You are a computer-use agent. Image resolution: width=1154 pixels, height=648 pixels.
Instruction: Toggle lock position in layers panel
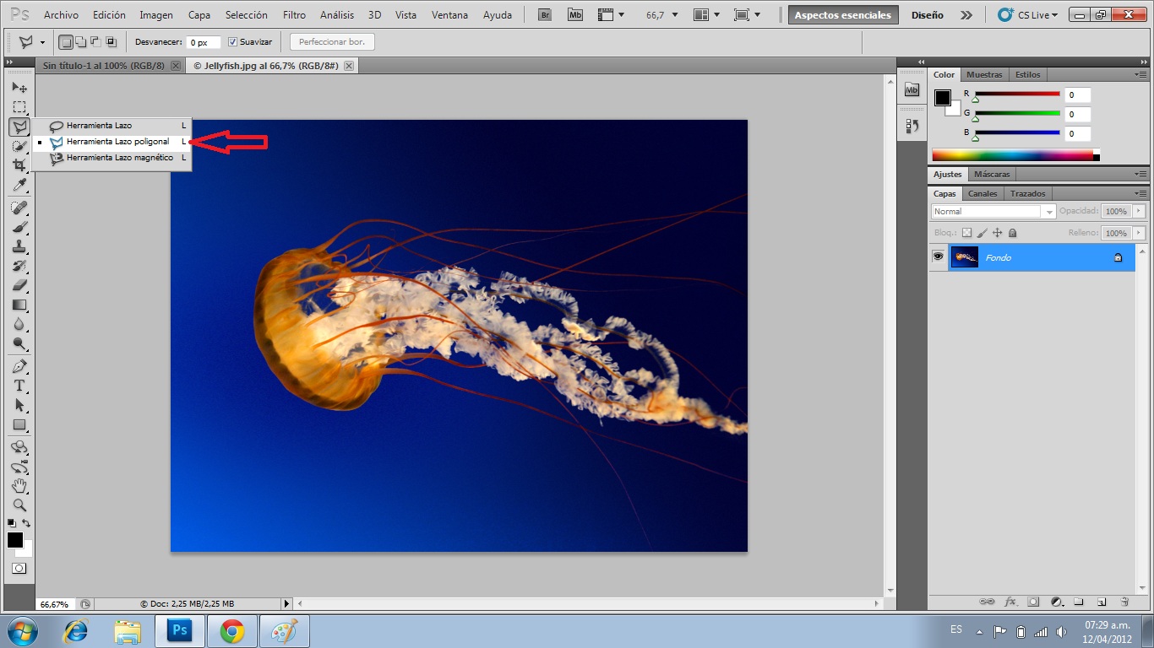coord(997,233)
